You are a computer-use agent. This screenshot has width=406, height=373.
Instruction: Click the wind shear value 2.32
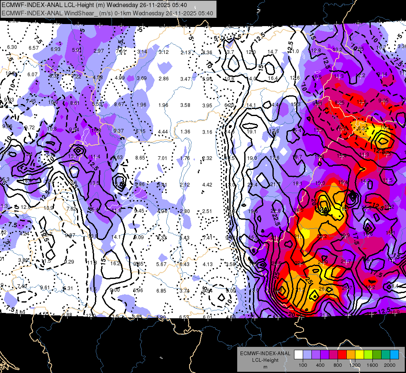coord(207,158)
